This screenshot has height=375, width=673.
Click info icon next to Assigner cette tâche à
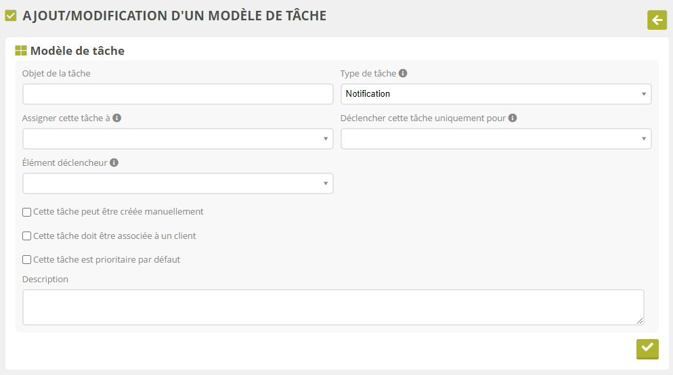pyautogui.click(x=116, y=118)
